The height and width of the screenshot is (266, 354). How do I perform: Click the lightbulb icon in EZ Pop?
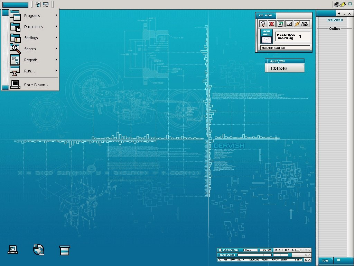[263, 24]
